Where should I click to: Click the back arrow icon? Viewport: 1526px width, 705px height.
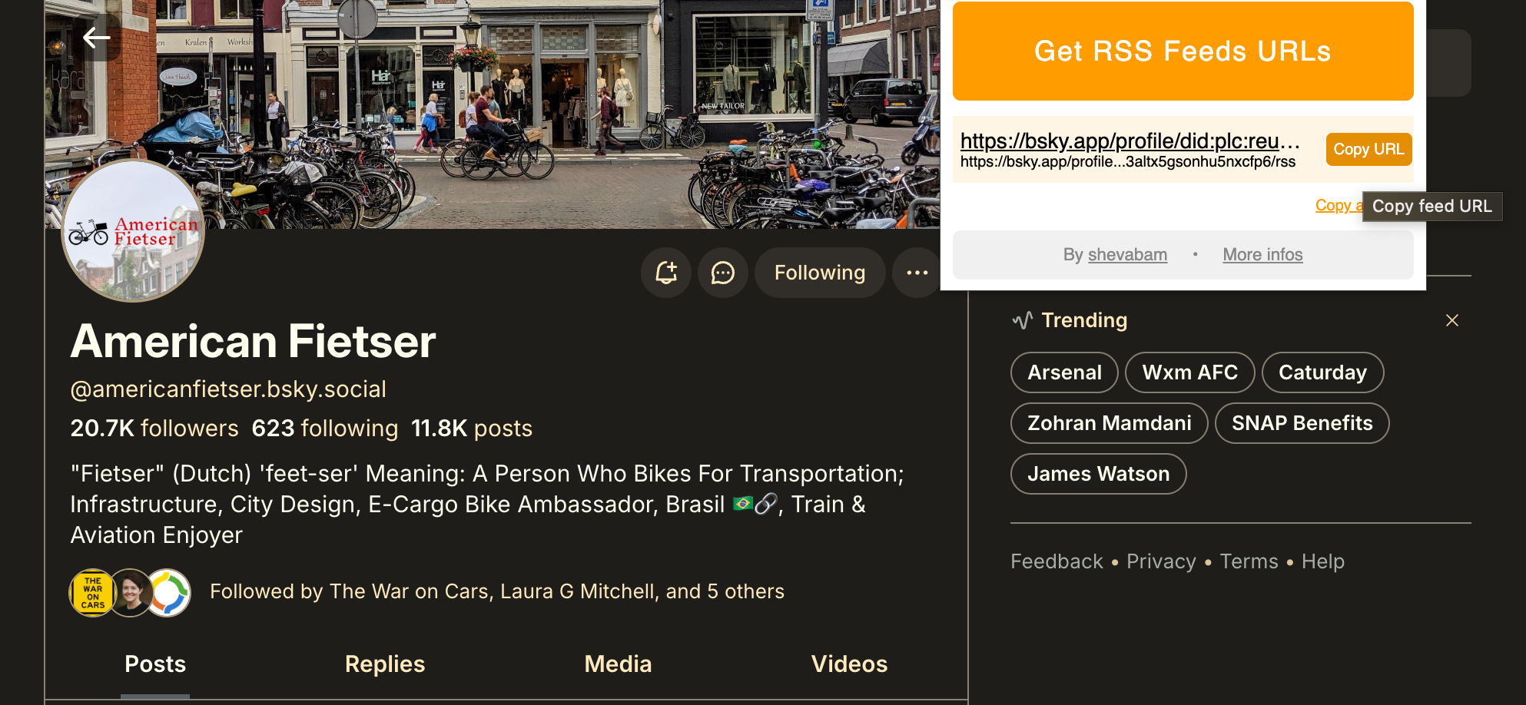pos(97,37)
